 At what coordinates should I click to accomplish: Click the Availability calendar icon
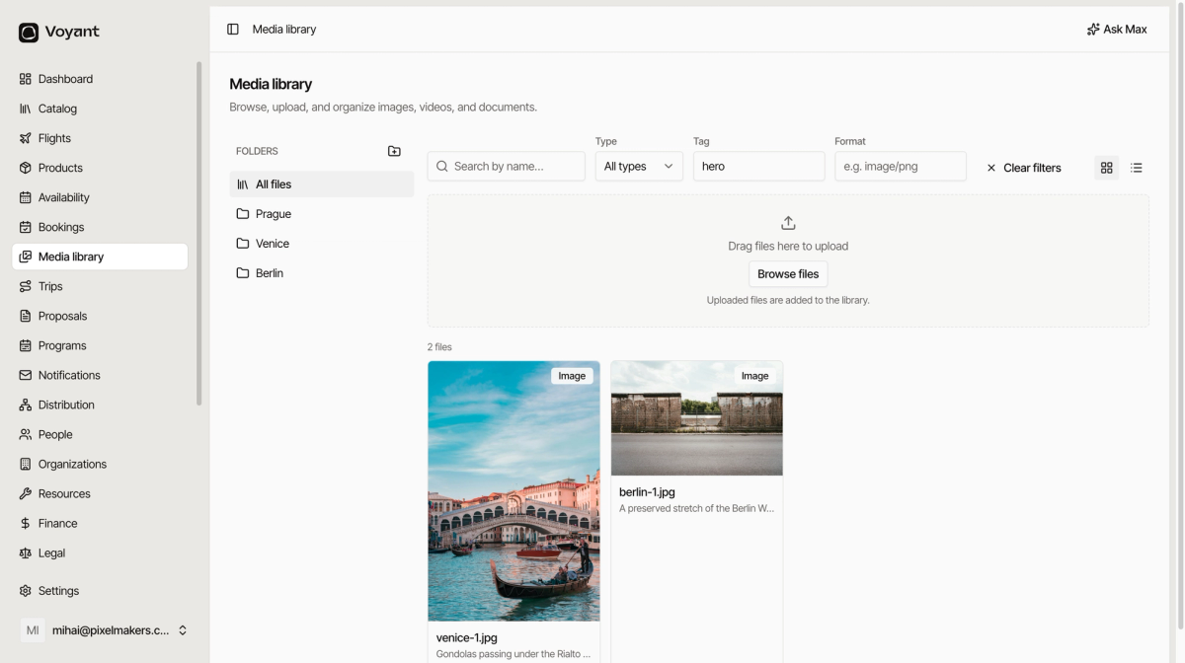pyautogui.click(x=26, y=197)
